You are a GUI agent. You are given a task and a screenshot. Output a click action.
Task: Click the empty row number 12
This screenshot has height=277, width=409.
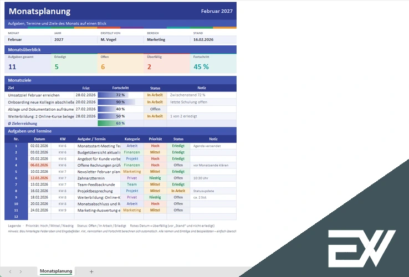pos(16,217)
